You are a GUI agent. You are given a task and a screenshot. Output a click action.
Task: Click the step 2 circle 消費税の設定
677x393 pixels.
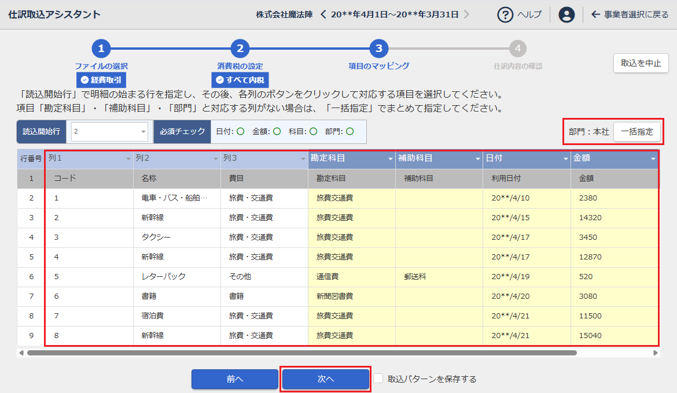click(x=240, y=49)
